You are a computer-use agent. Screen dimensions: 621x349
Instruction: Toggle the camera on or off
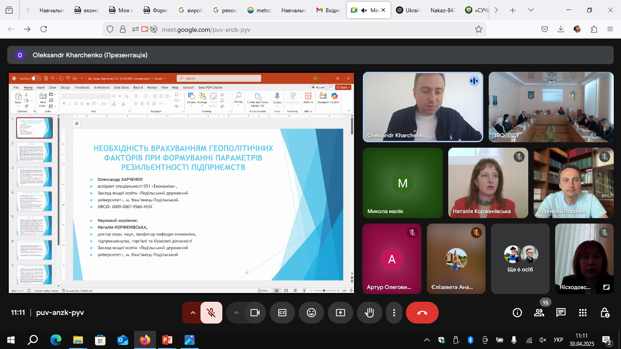(x=255, y=313)
